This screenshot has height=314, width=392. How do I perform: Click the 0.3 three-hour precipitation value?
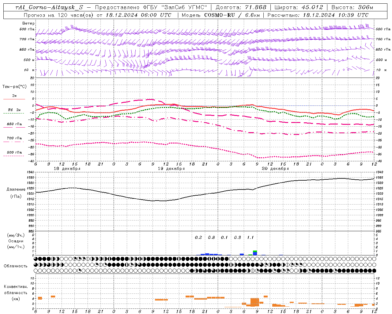coord(237,237)
